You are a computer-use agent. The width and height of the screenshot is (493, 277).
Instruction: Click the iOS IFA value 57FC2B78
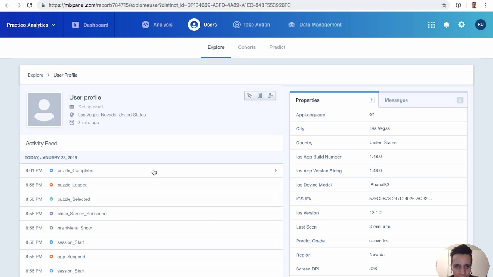(401, 199)
